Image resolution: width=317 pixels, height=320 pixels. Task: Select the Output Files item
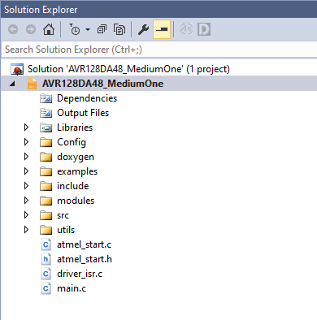point(83,113)
